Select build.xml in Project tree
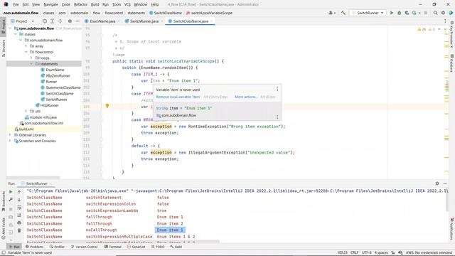This screenshot has height=256, width=455. click(x=26, y=129)
